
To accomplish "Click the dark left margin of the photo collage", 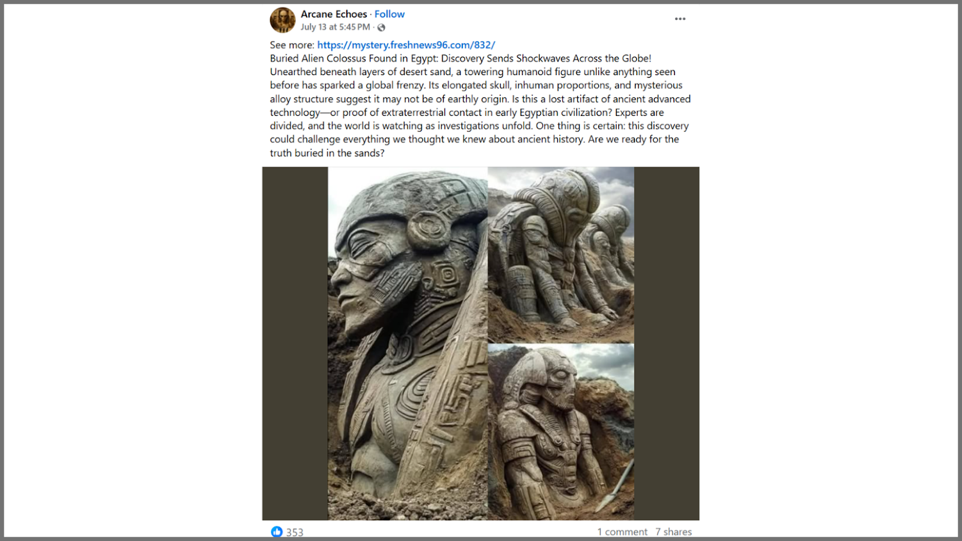I will [x=295, y=343].
